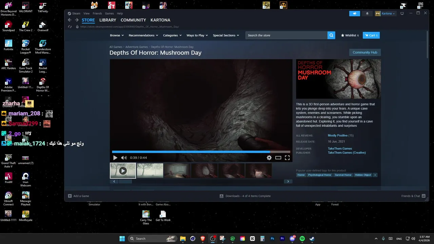Click the store search magnifier button
Screen dimensions: 434x244
point(331,35)
